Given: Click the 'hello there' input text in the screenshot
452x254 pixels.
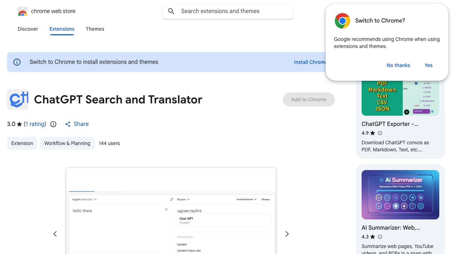Looking at the screenshot, I should [82, 211].
